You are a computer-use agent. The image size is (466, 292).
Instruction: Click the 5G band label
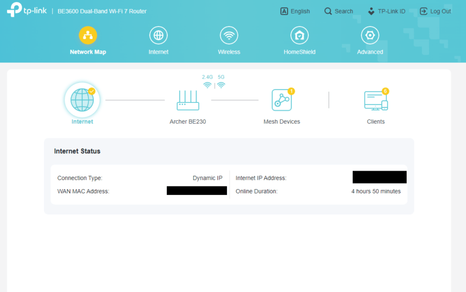click(x=221, y=77)
